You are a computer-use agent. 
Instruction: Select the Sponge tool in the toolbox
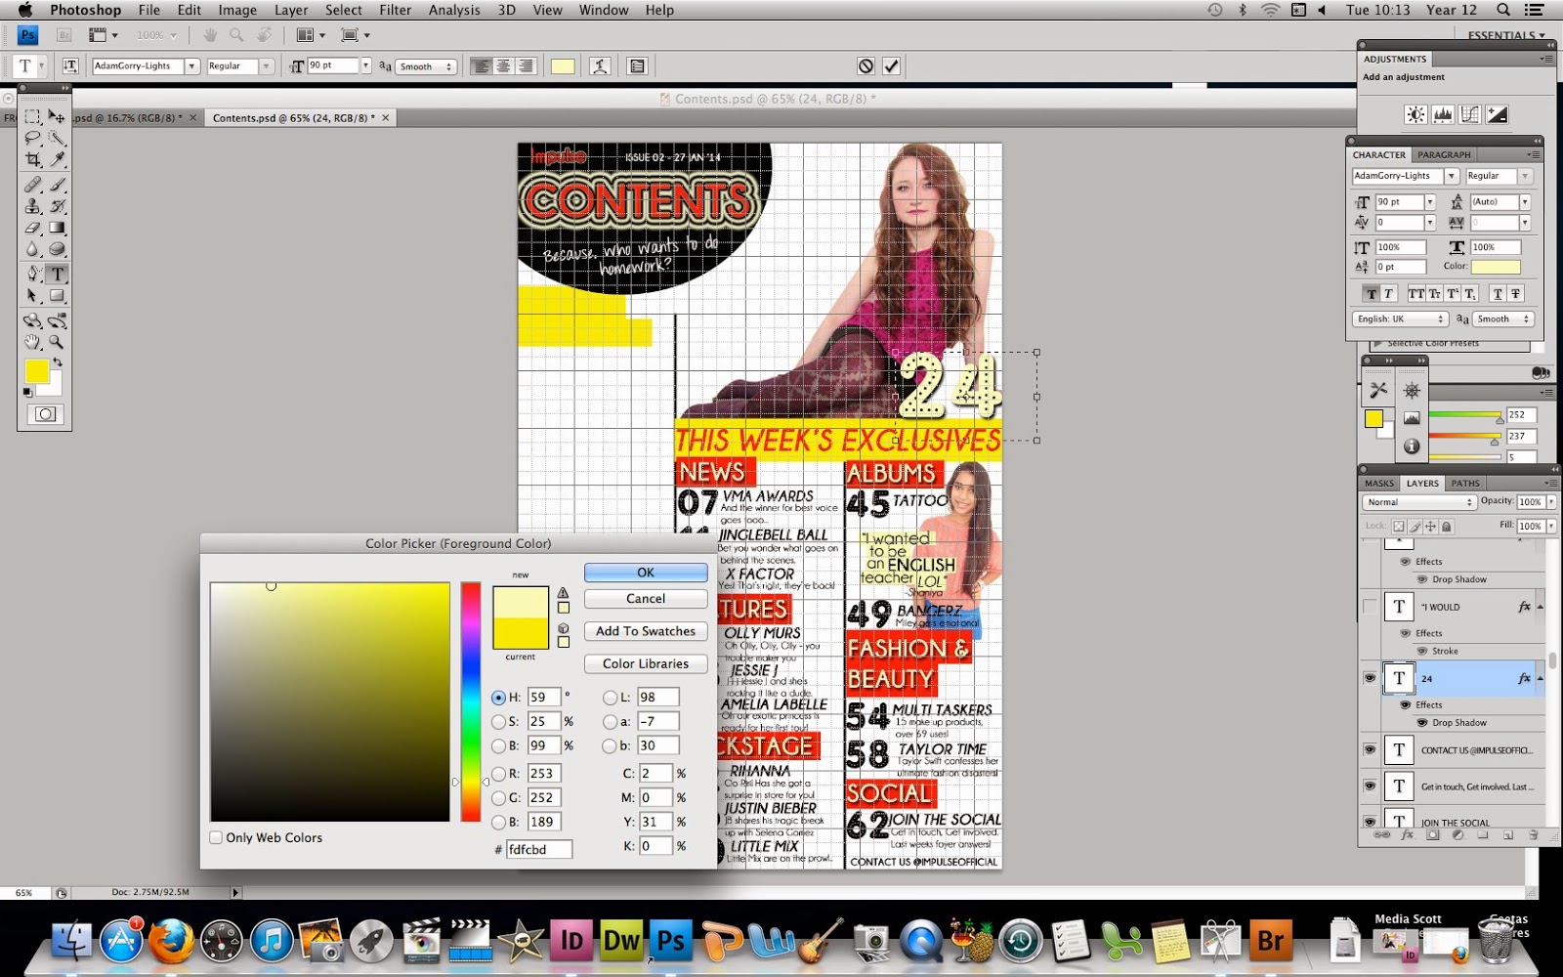coord(57,249)
